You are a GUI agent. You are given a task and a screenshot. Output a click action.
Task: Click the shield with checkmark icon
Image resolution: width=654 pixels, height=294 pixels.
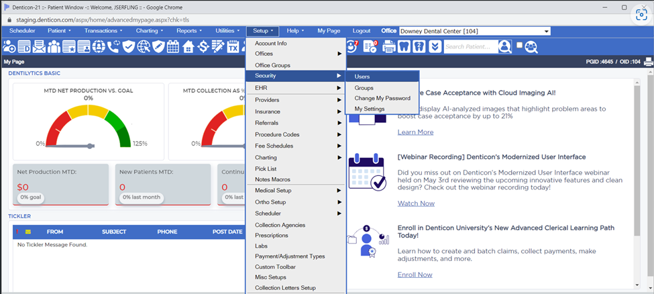[x=128, y=46]
